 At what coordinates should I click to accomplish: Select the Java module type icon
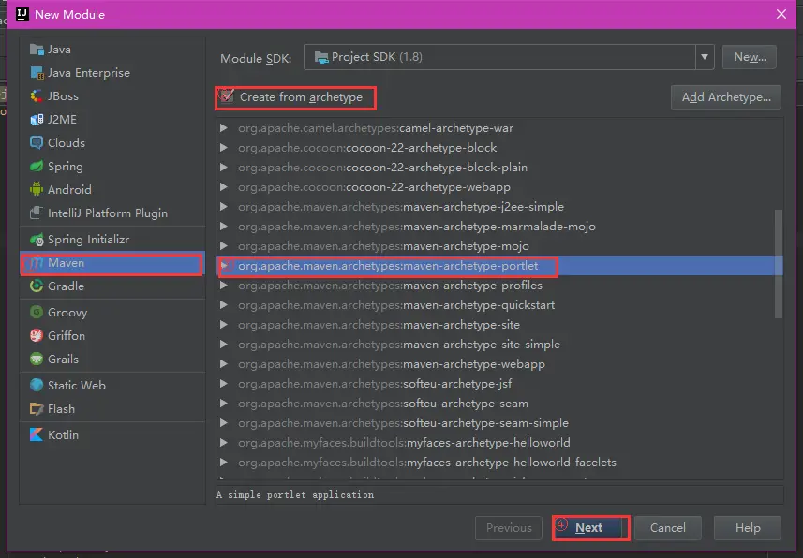pos(37,50)
